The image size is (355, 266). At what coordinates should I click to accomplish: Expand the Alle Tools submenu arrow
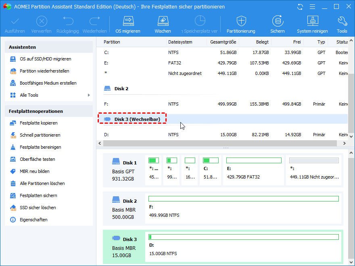pyautogui.click(x=89, y=95)
